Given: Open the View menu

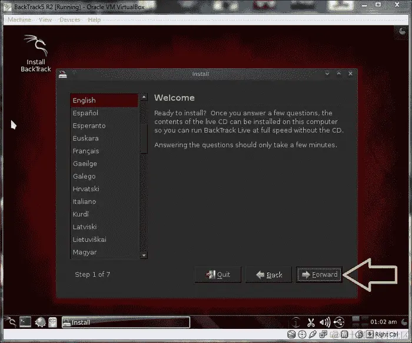Looking at the screenshot, I should [x=45, y=19].
